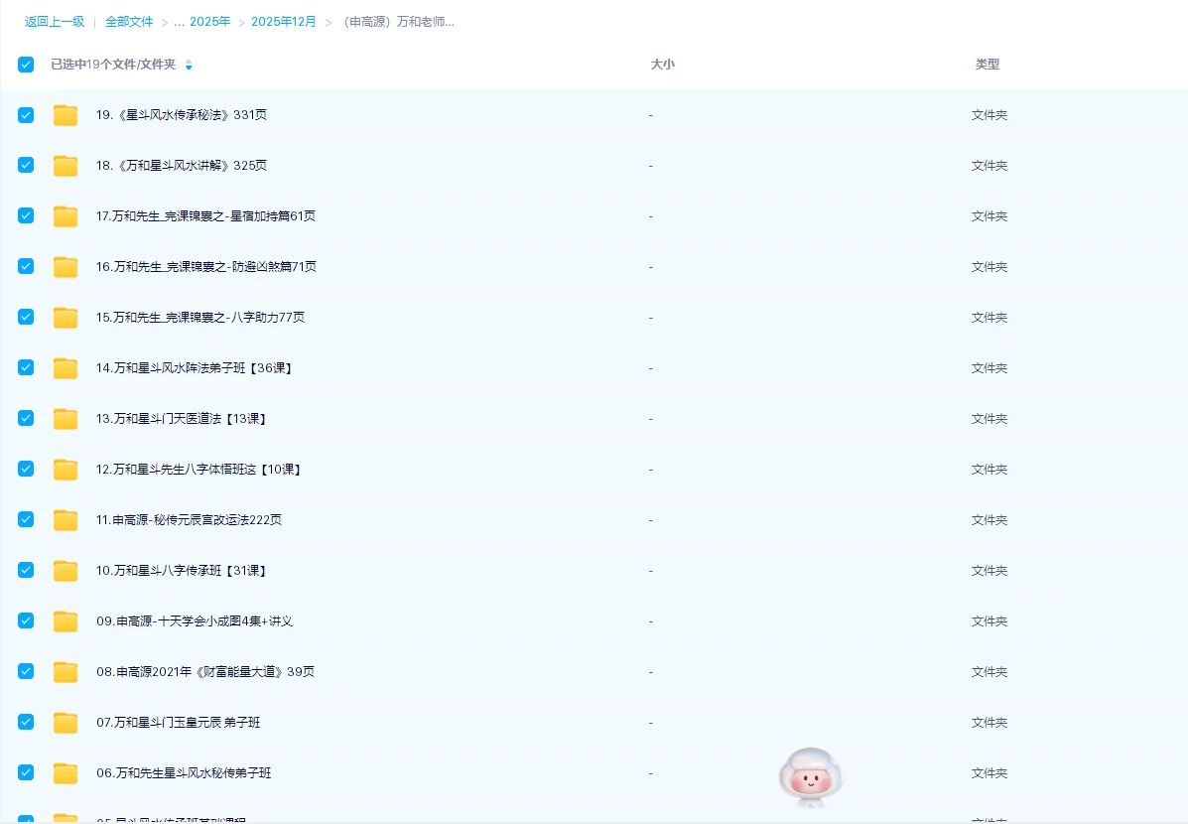Open the folder icon for 《星斗风水传承秘法》331页

coord(65,114)
